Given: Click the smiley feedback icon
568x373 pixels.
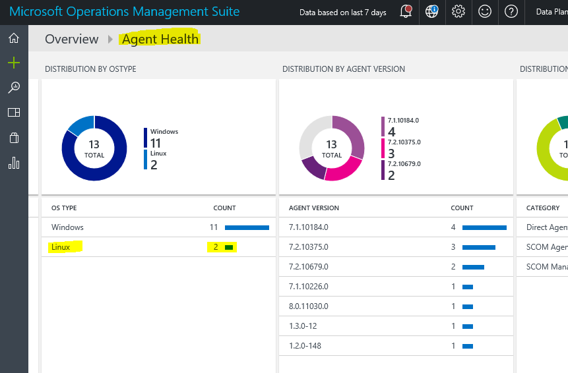Looking at the screenshot, I should [485, 12].
